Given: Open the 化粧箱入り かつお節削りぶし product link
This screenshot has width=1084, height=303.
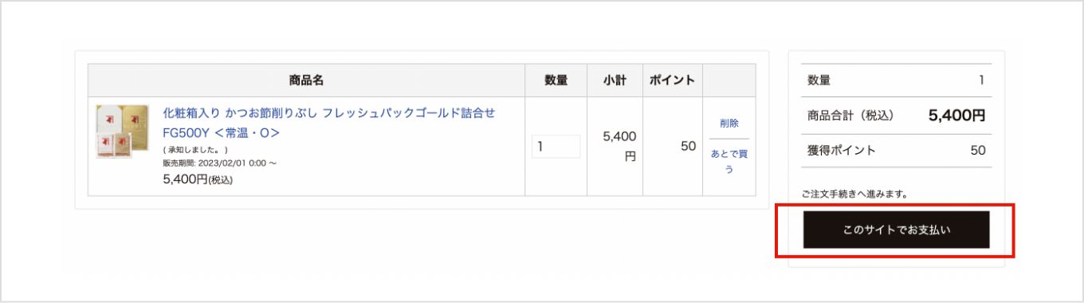Looking at the screenshot, I should click(x=329, y=113).
